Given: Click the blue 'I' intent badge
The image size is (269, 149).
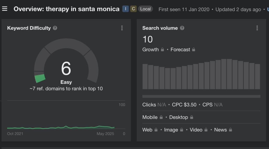Looking at the screenshot, I should pyautogui.click(x=125, y=9).
